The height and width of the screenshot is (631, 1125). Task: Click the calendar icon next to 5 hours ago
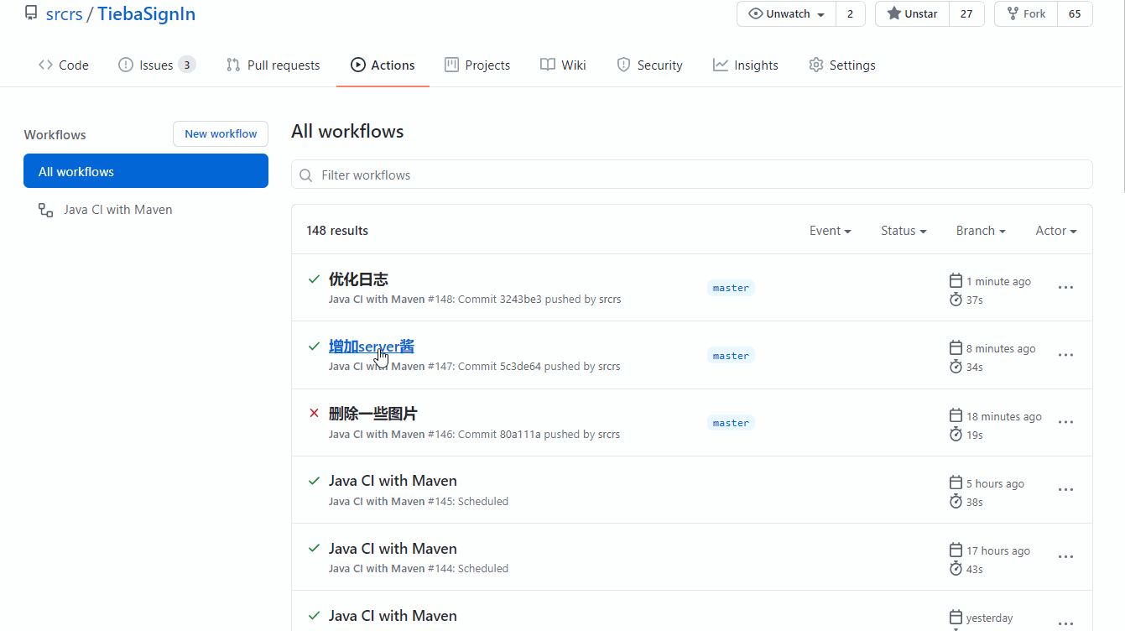(x=956, y=482)
